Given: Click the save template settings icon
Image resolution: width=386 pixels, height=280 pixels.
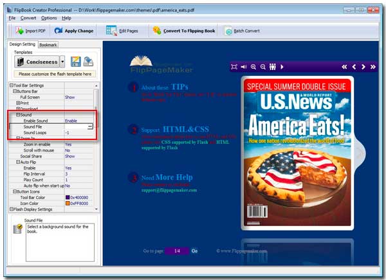Looking at the screenshot, I should point(75,62).
